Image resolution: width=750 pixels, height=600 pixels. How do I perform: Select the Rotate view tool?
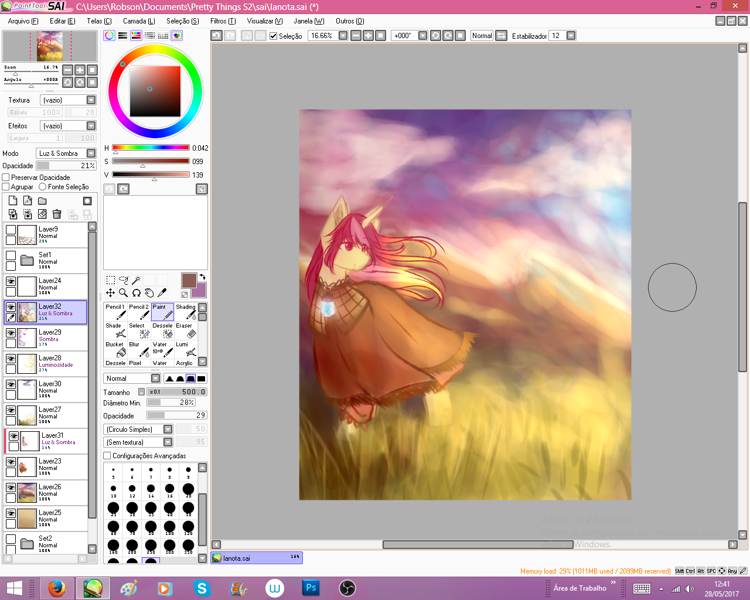[x=136, y=293]
